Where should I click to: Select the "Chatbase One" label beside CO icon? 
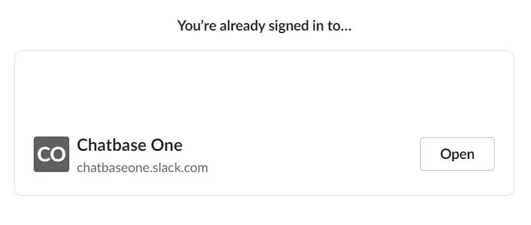point(130,145)
